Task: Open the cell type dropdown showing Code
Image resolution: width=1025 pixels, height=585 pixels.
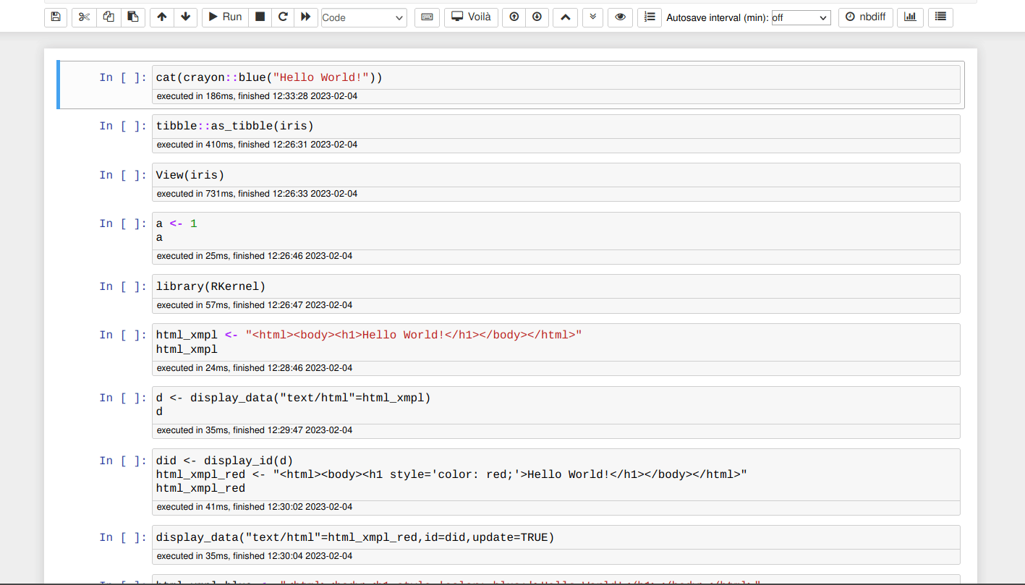Action: click(363, 17)
